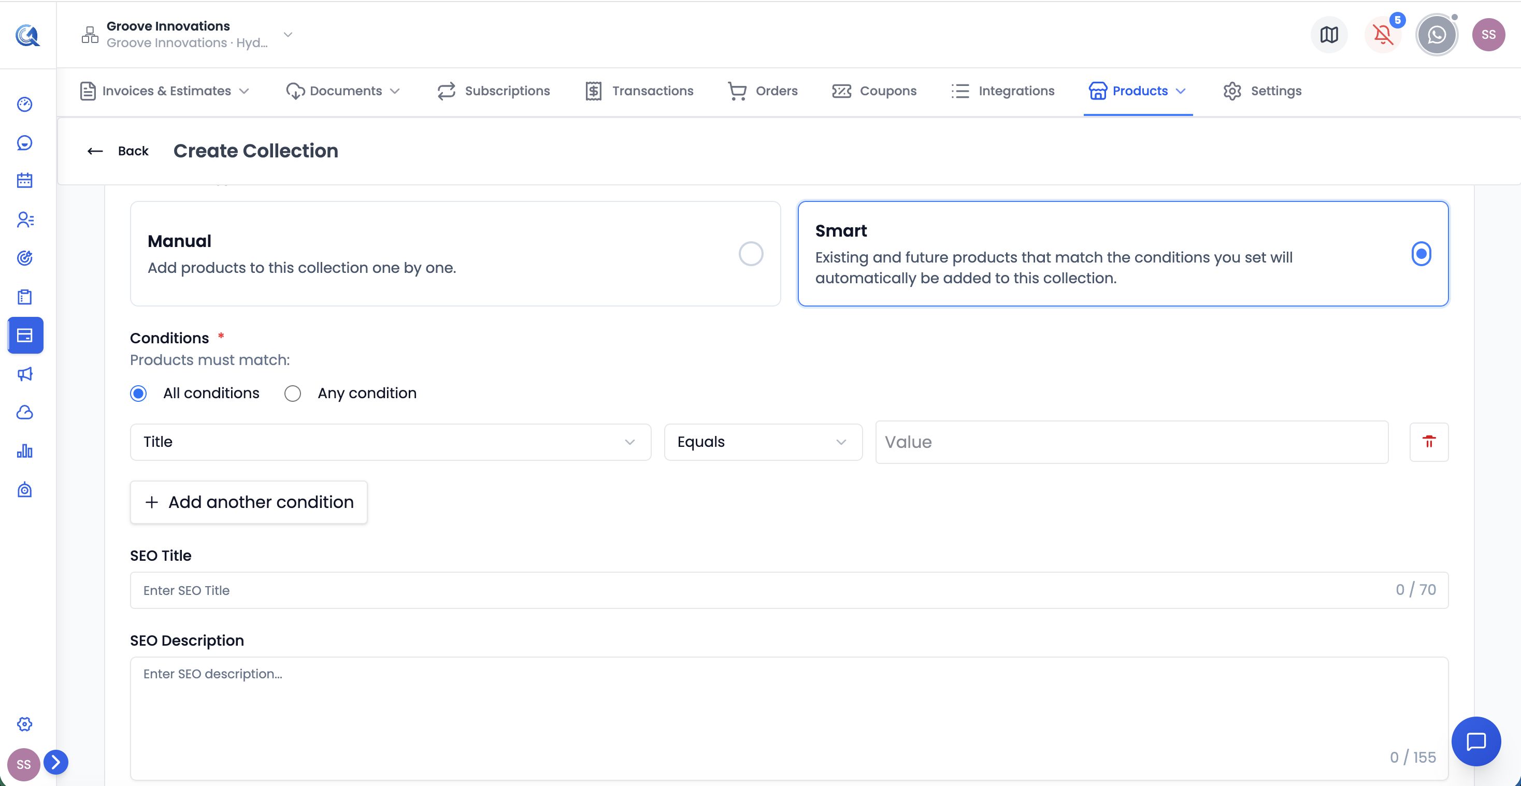Select the Smart collection type radio

[x=1421, y=254]
